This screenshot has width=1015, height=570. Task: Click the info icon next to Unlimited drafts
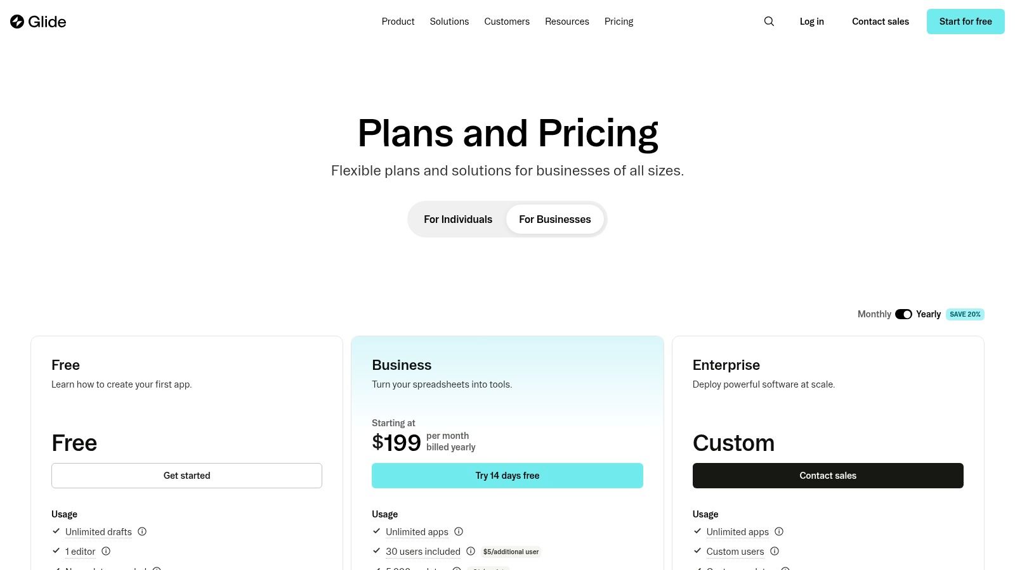tap(141, 532)
